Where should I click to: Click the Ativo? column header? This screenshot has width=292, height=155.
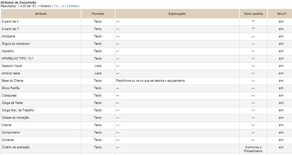[281, 14]
